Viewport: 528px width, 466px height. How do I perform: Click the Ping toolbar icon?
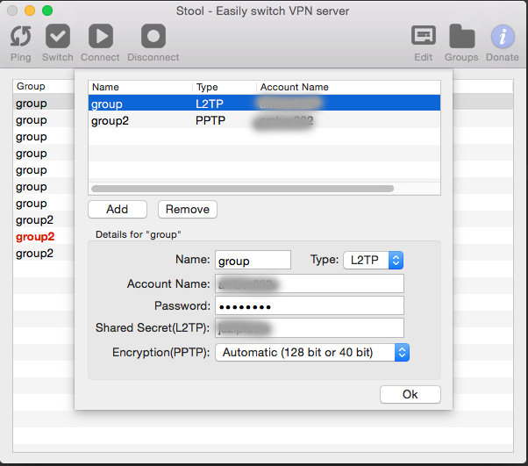click(x=20, y=36)
